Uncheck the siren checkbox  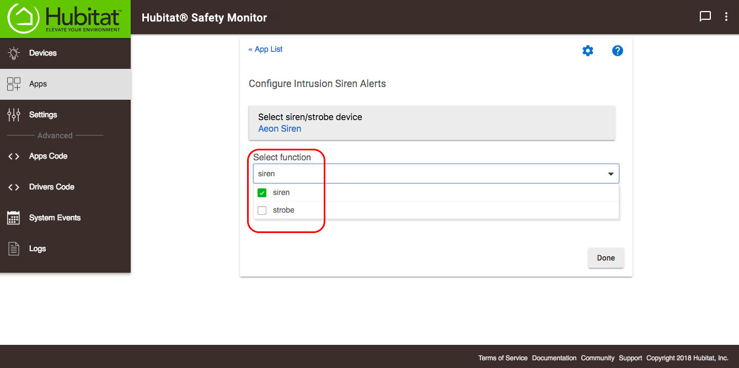[262, 193]
